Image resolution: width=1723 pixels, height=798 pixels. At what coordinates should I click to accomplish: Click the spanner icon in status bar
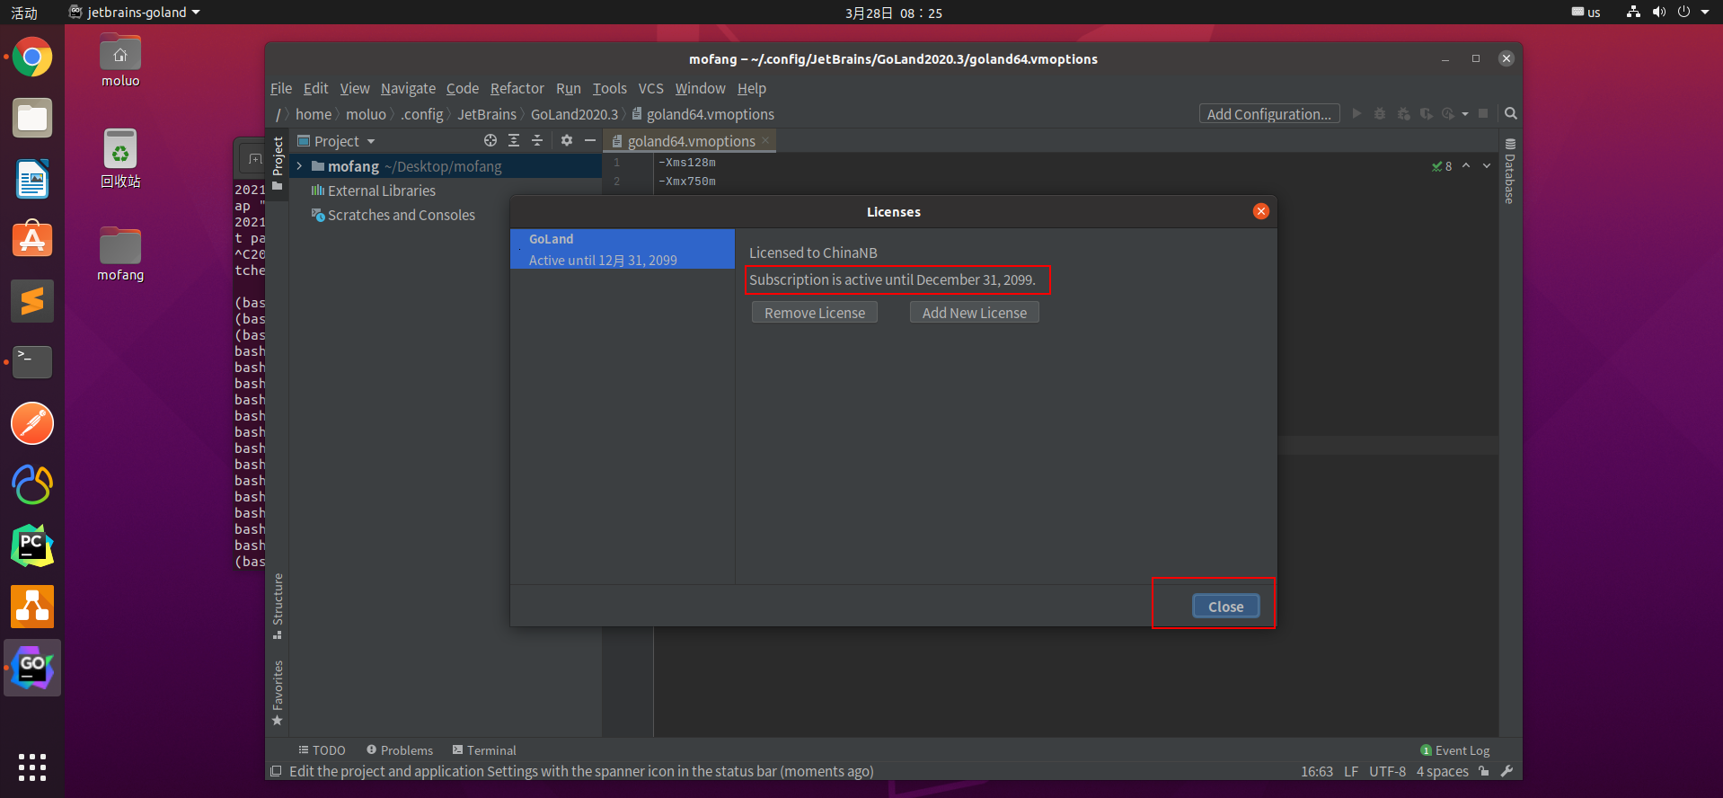click(x=1507, y=771)
